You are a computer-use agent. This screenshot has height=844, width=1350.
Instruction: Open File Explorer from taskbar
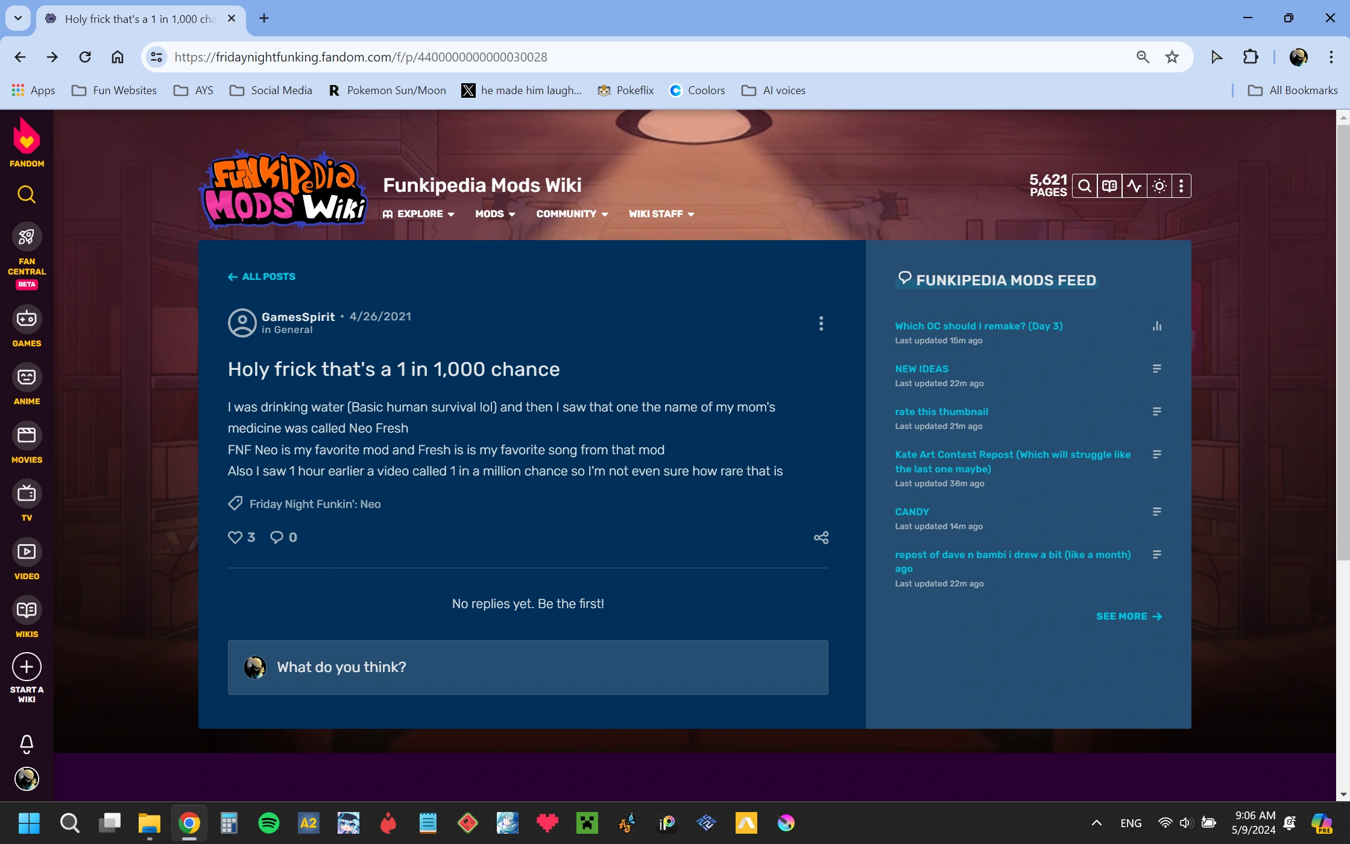click(x=149, y=823)
